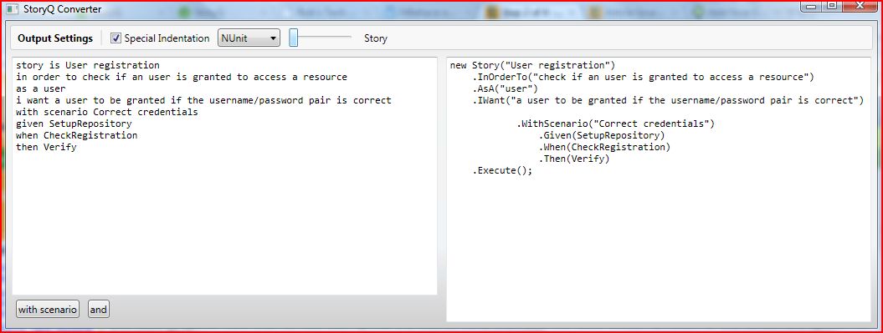Open the NUnit framework dropdown
This screenshot has width=883, height=333.
(249, 38)
